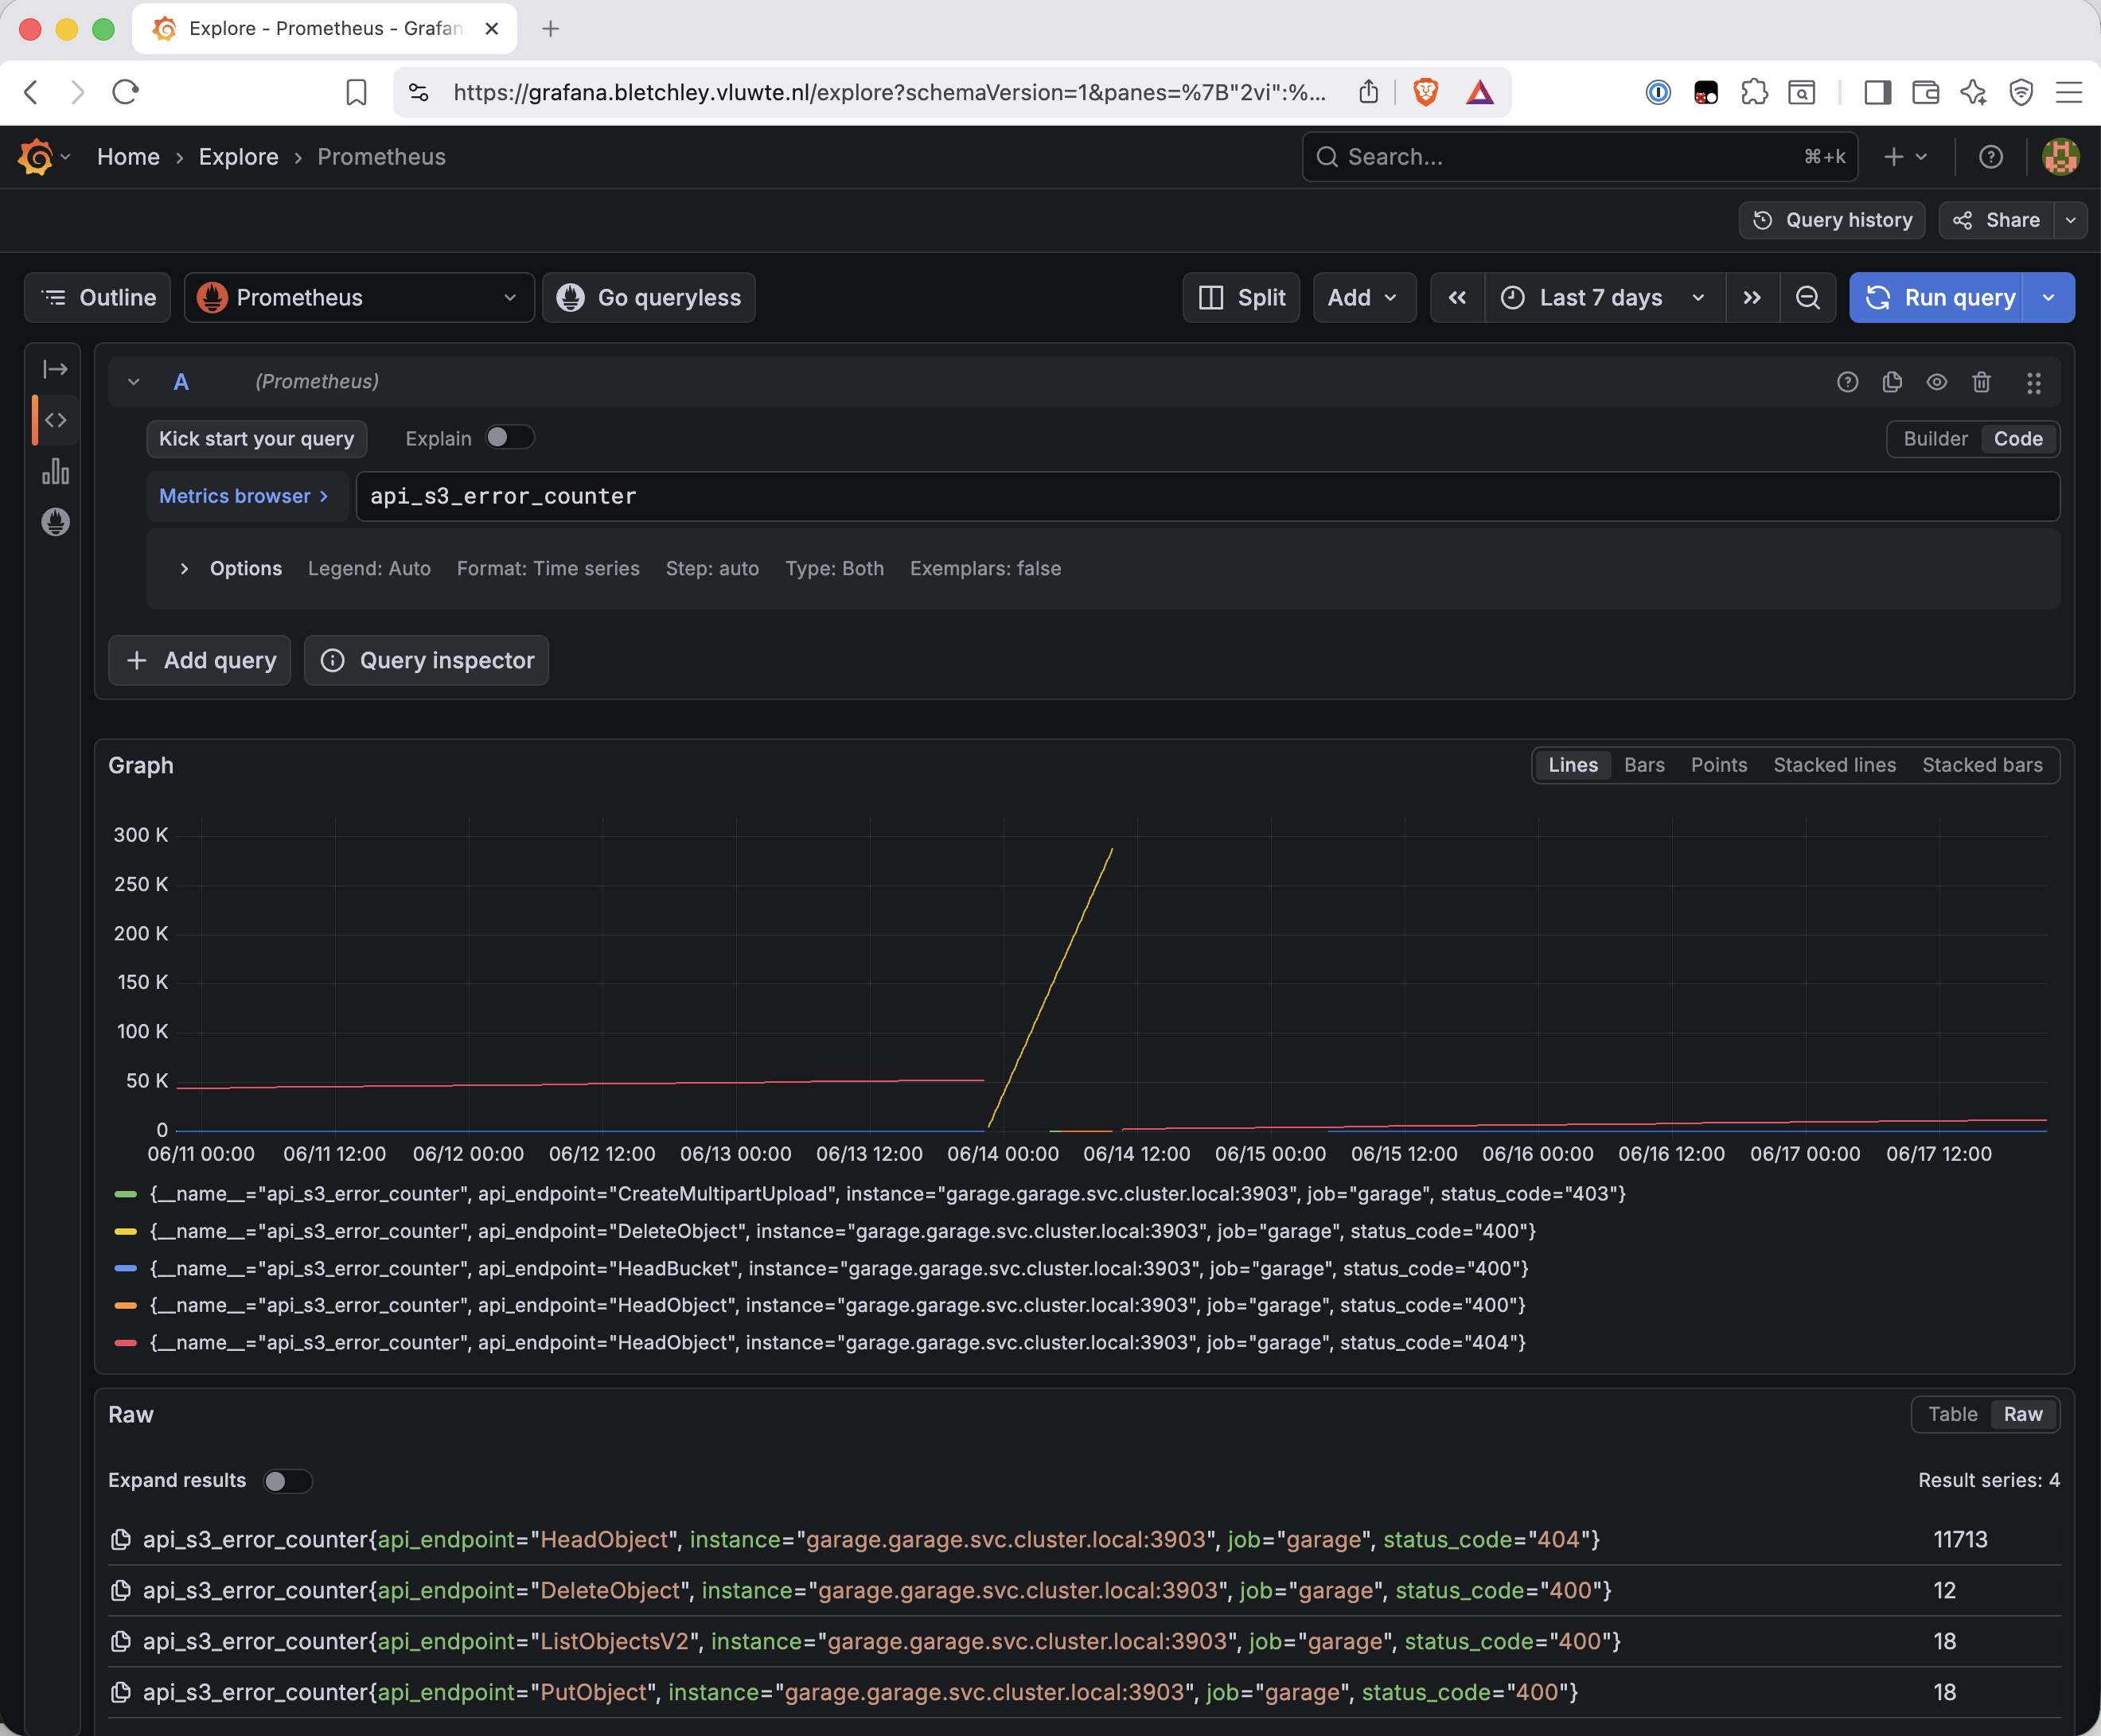2101x1736 pixels.
Task: Click DeleteObject 400 yellow legend swatch
Action: tap(126, 1231)
